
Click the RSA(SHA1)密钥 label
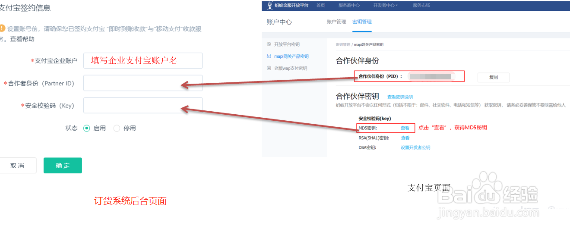point(374,138)
